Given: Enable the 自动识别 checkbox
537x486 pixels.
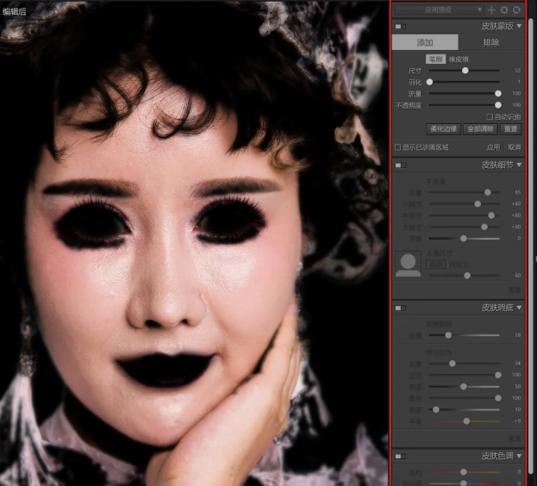Looking at the screenshot, I should pos(490,116).
